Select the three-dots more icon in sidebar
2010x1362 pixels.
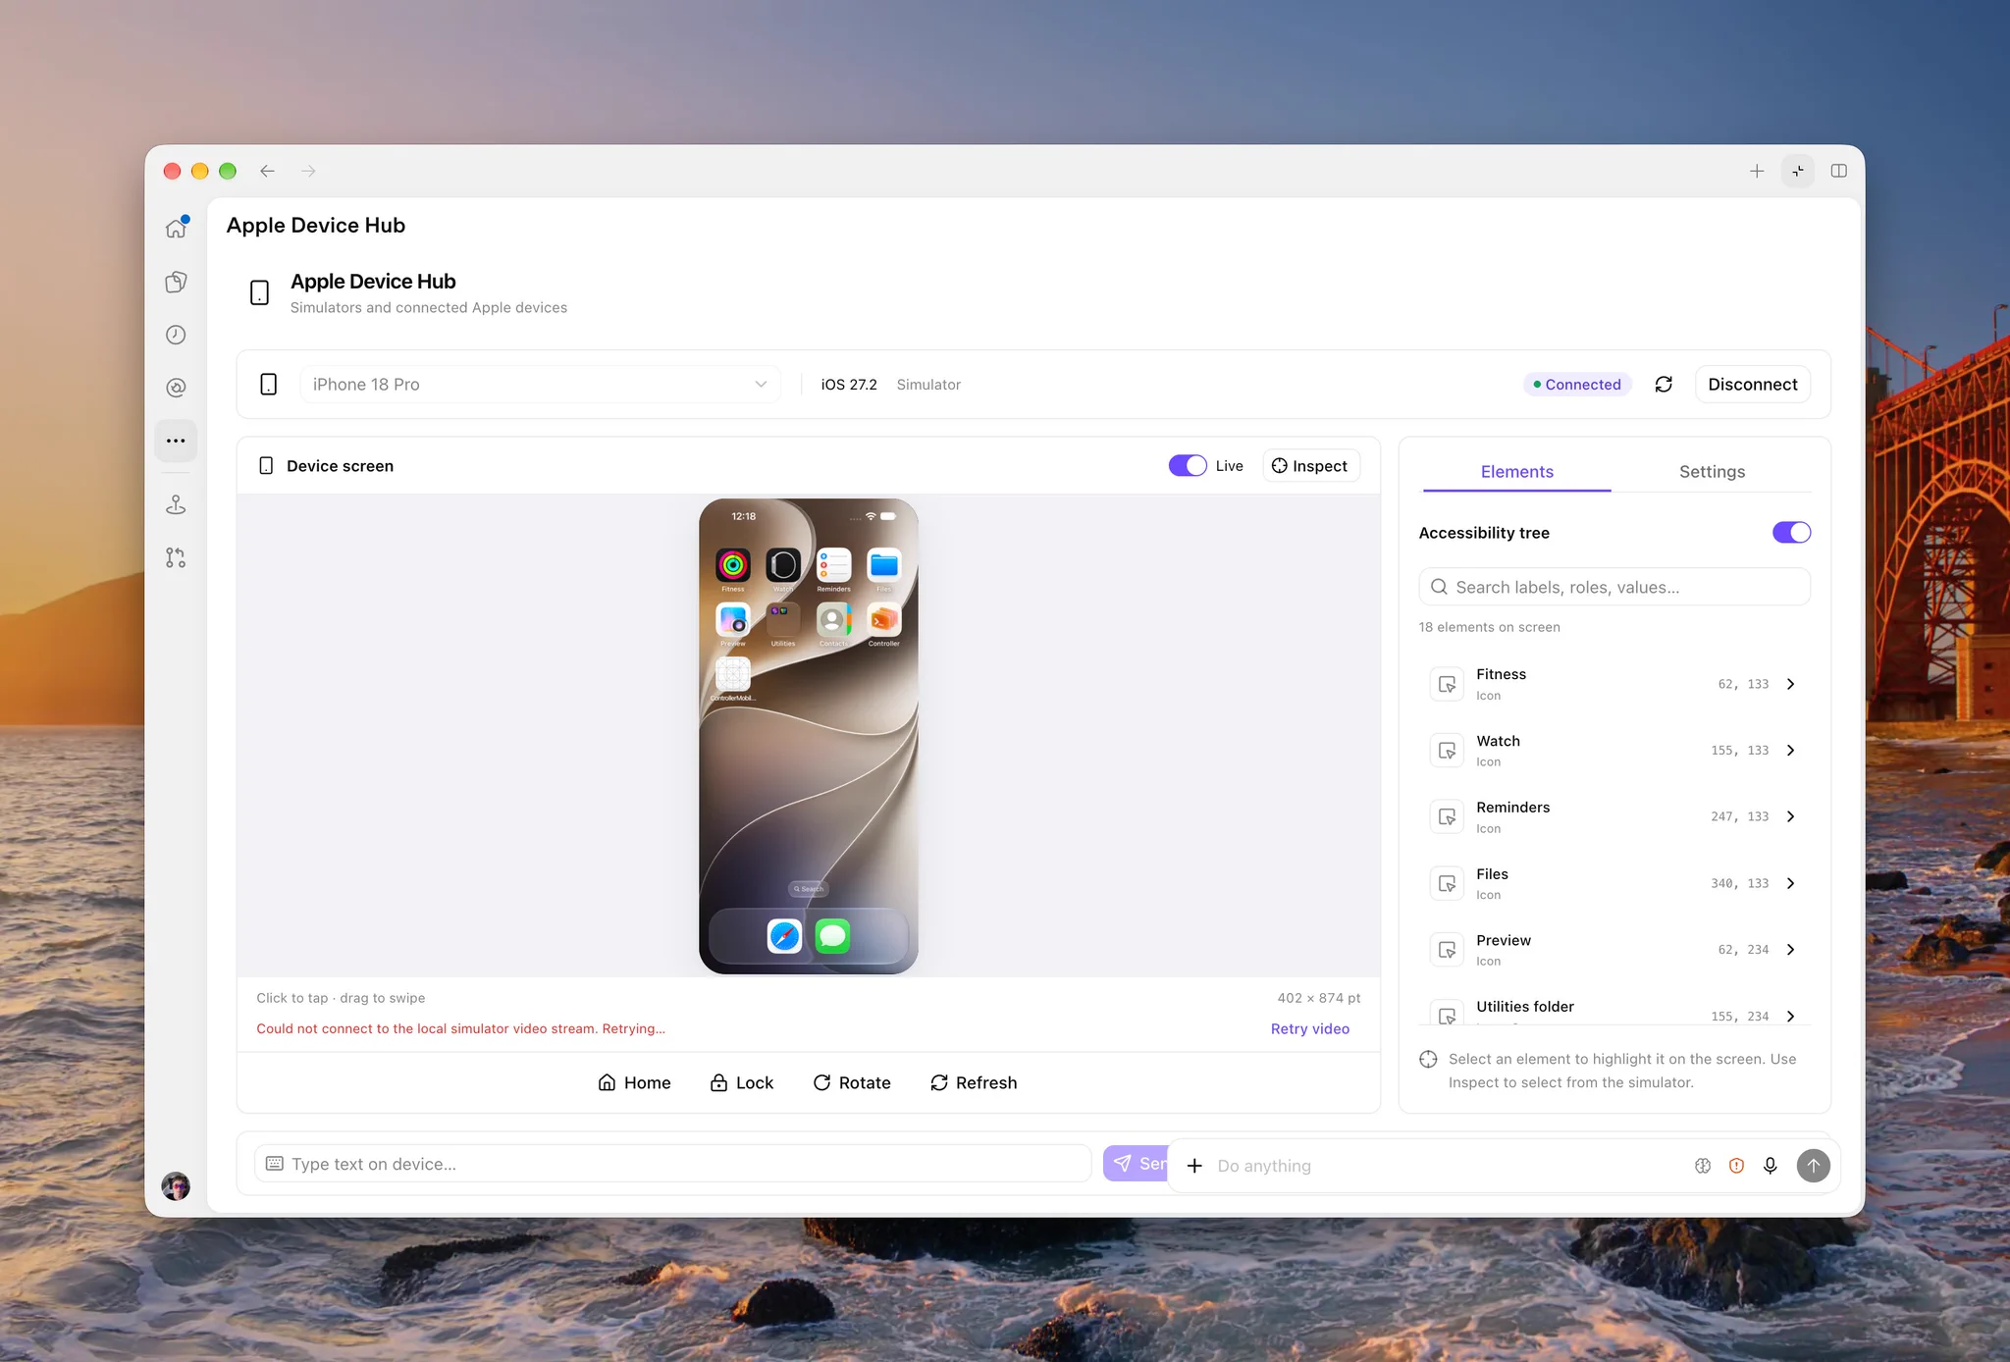coord(176,441)
